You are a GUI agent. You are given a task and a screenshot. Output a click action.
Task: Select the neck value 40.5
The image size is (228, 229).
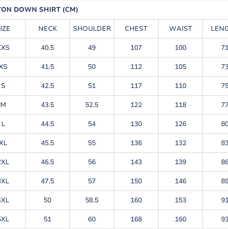tap(48, 48)
